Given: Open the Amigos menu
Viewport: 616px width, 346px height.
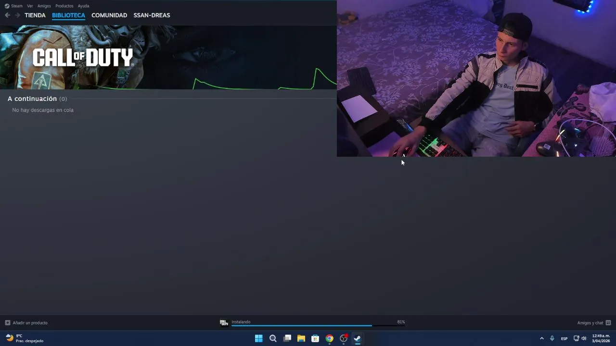Looking at the screenshot, I should click(x=44, y=6).
